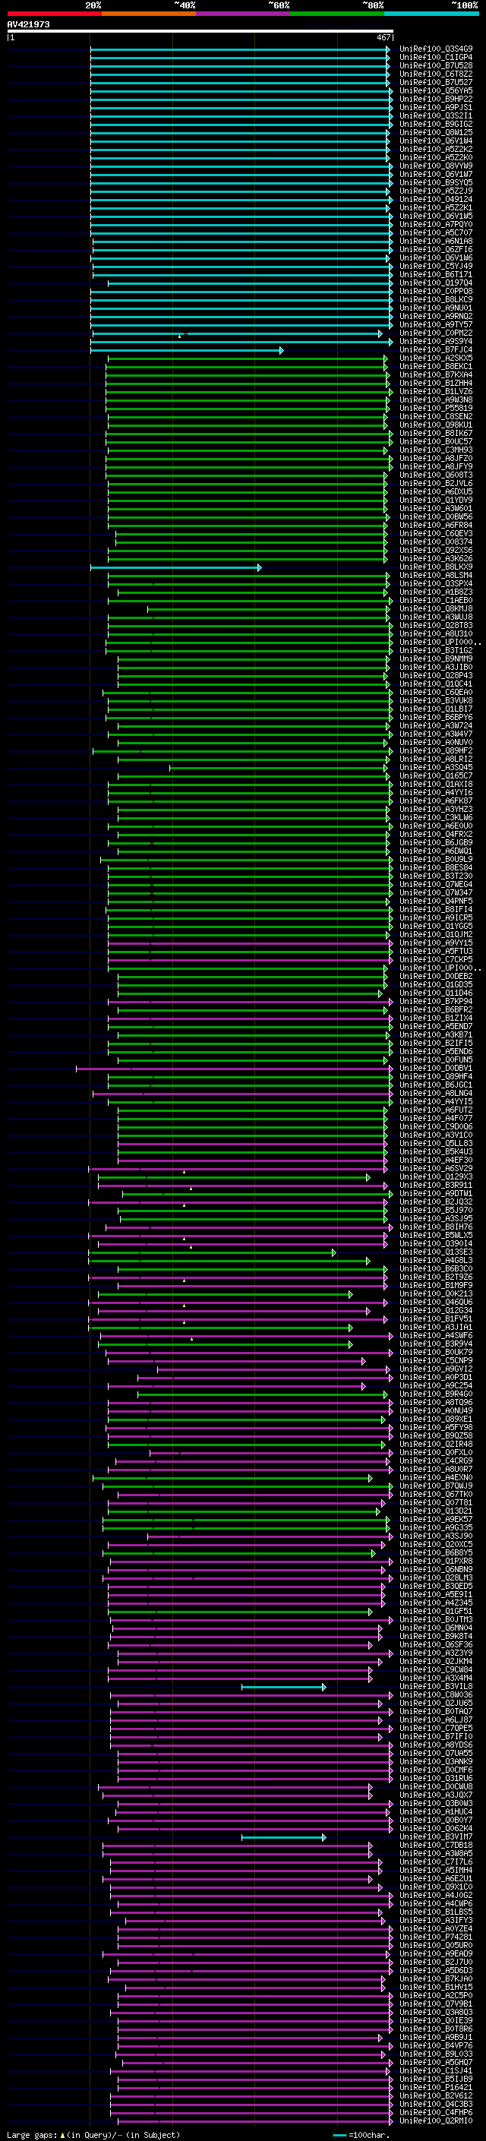Click the short cyan alignment bar for B8LKX9
486x2141 pixels.
[176, 569]
